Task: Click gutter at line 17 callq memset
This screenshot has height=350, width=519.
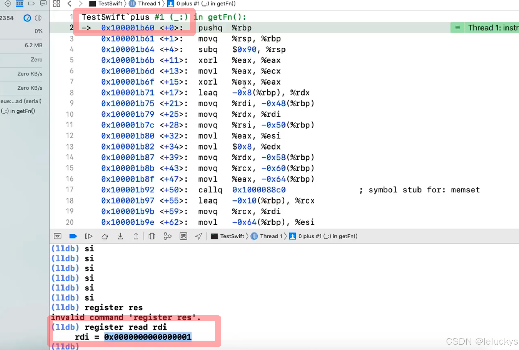Action: tap(69, 190)
